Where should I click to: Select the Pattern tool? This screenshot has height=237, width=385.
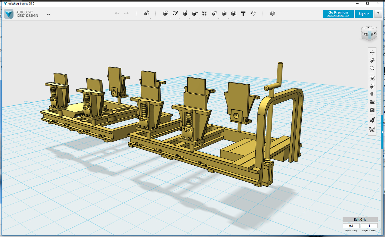205,14
